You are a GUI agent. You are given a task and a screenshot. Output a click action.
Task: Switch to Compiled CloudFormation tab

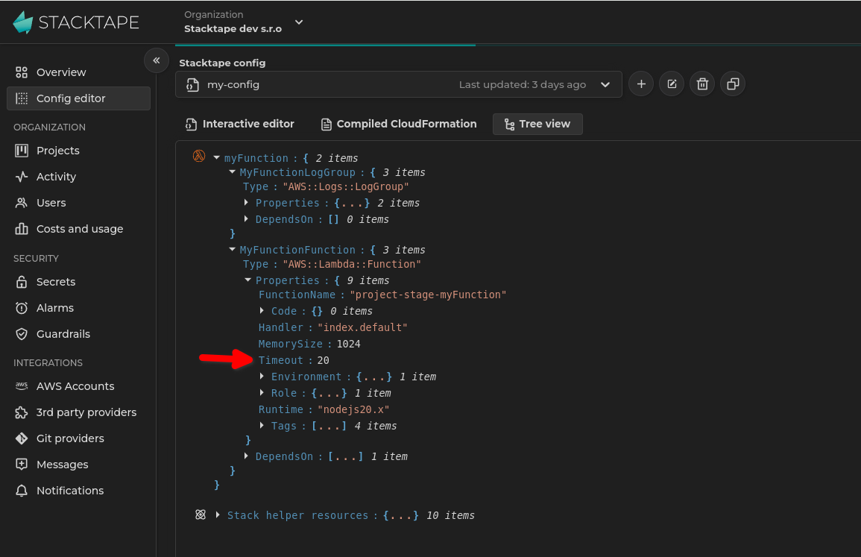point(399,124)
